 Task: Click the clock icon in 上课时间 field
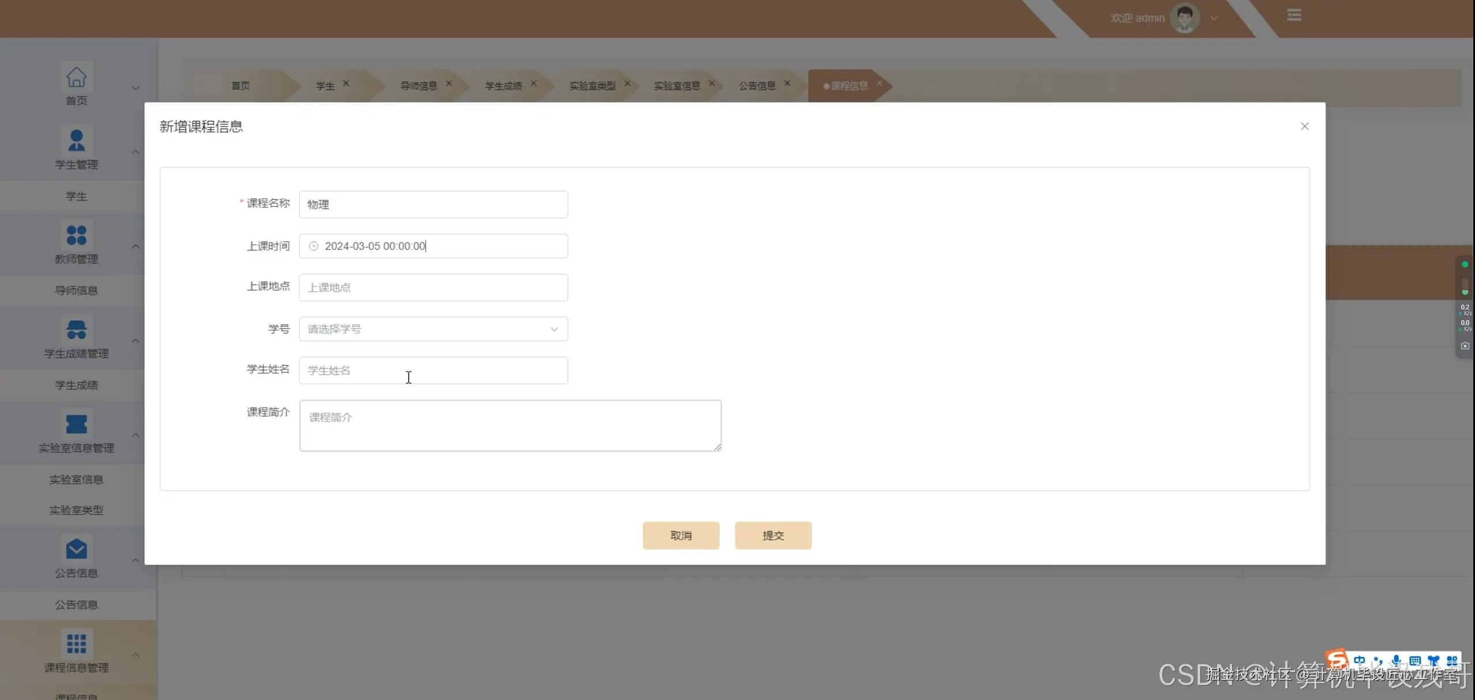(x=314, y=246)
